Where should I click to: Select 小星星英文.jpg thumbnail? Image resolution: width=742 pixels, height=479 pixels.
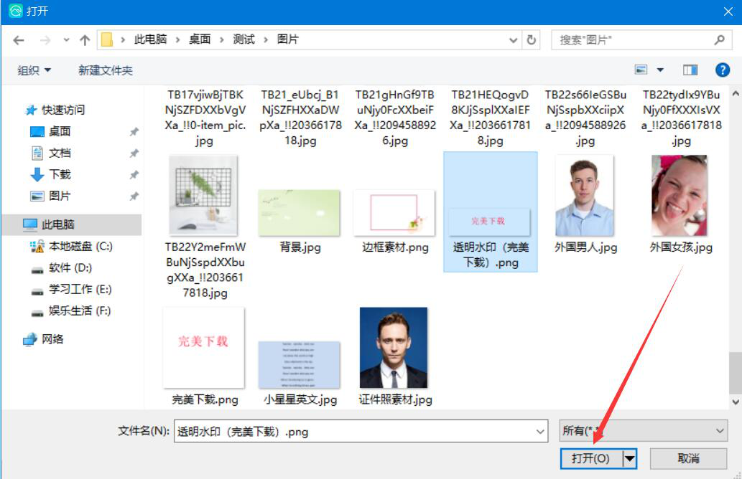[299, 365]
